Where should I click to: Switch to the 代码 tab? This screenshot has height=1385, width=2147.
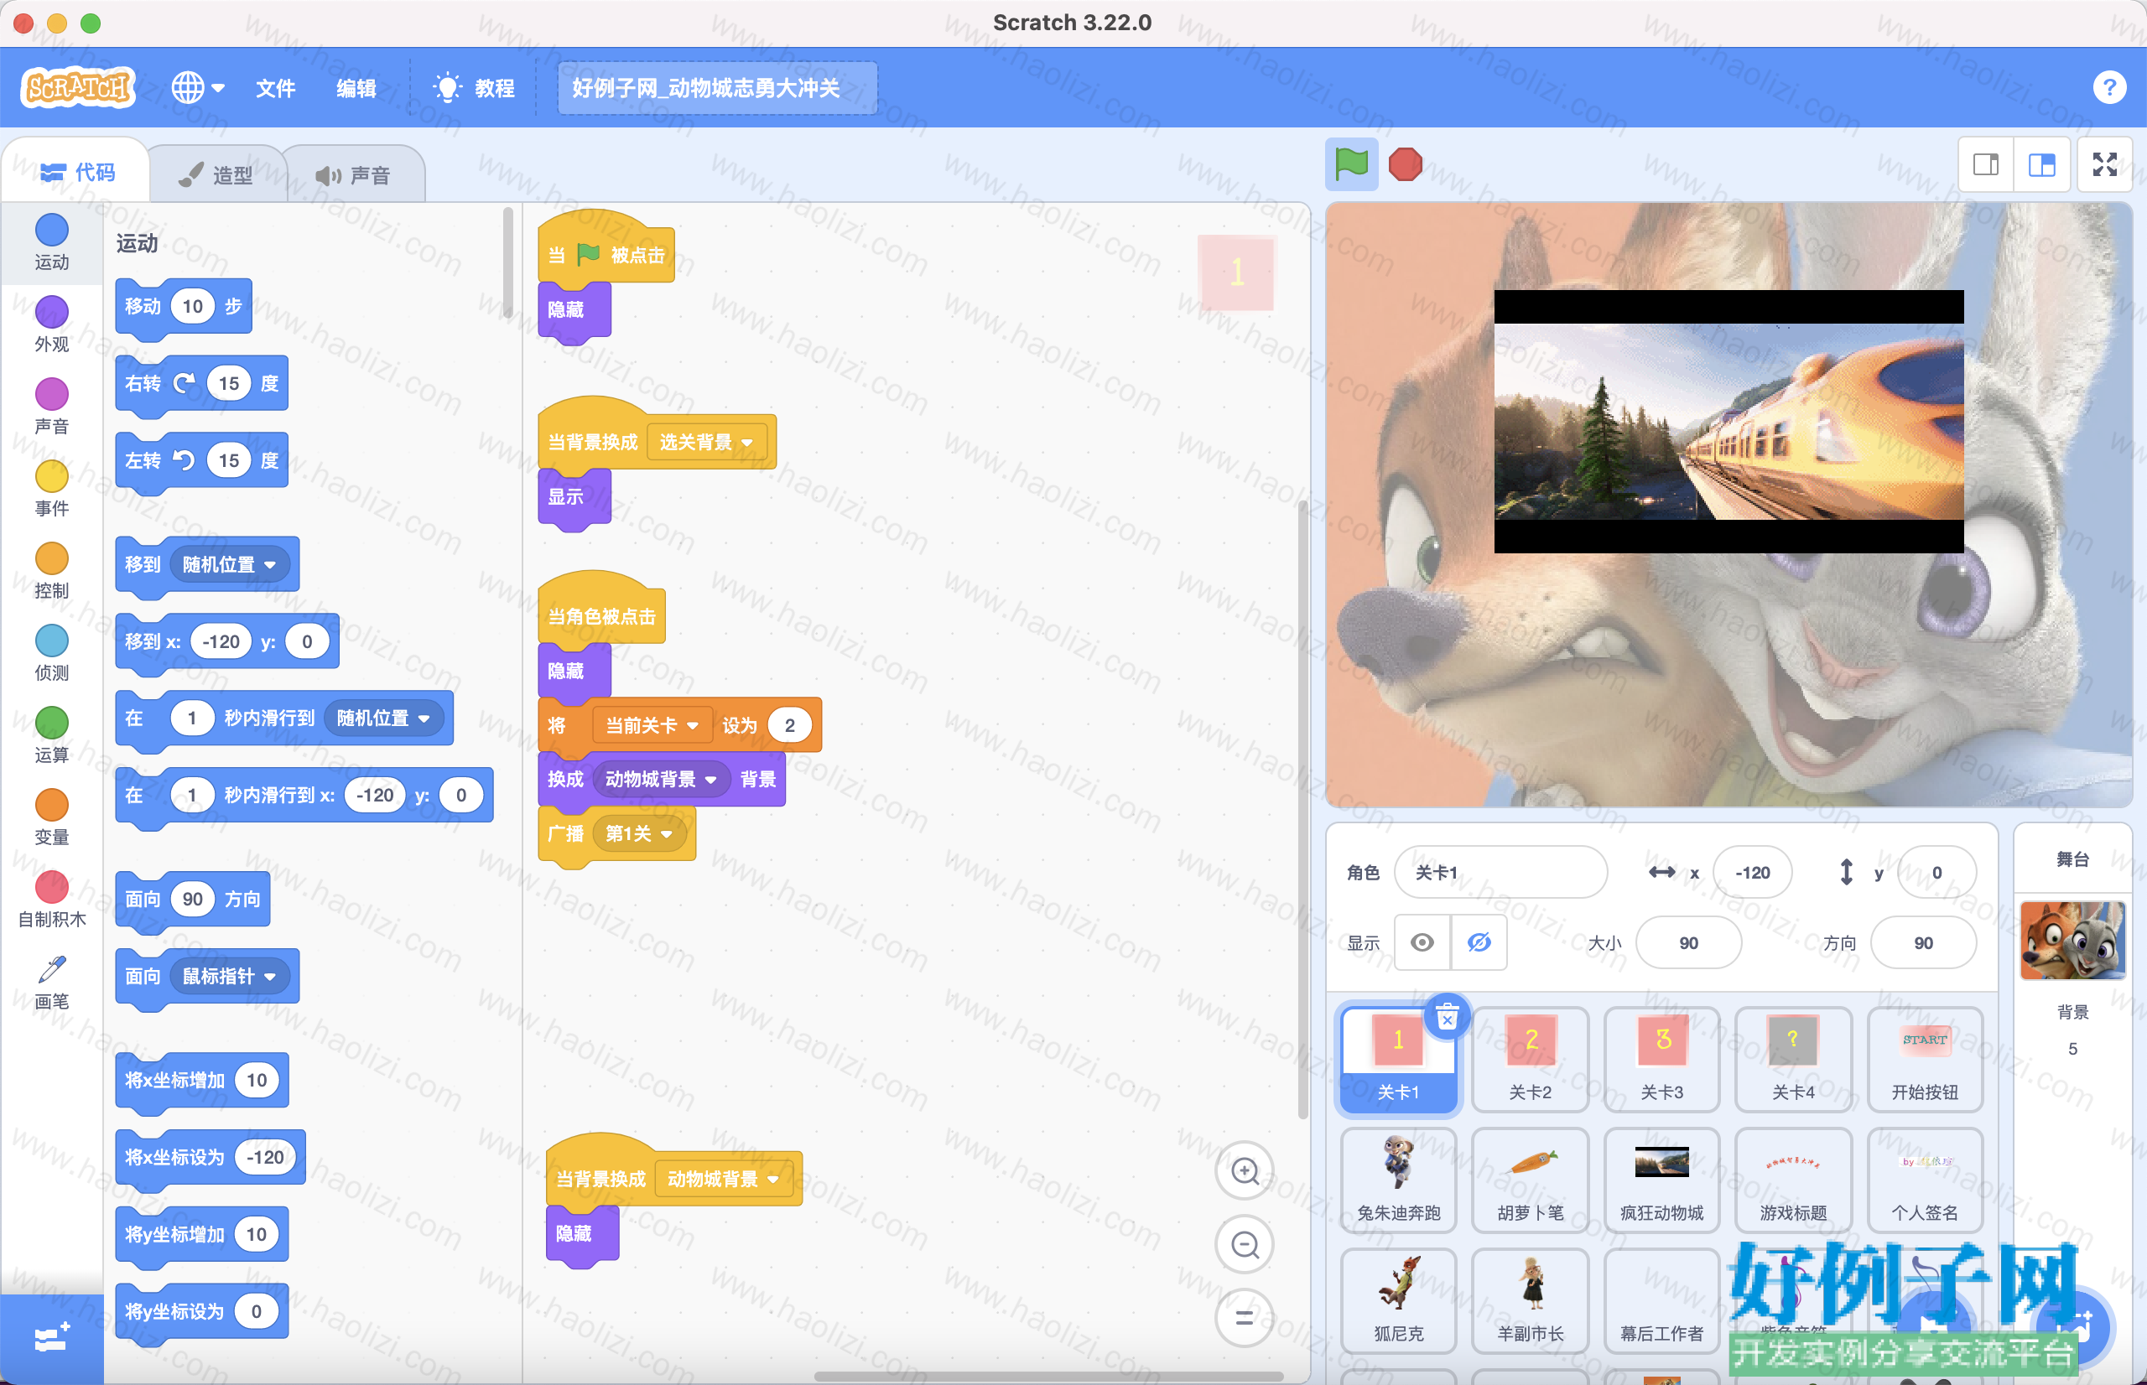point(78,172)
